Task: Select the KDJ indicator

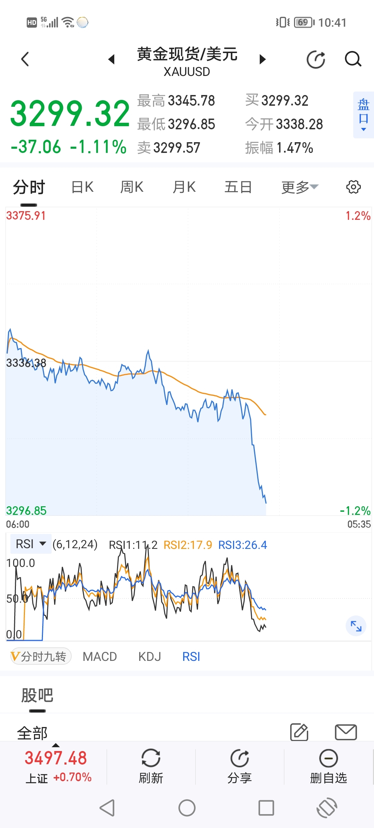Action: pyautogui.click(x=150, y=656)
